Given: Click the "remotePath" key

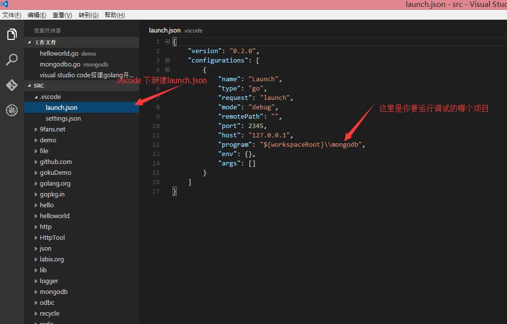Looking at the screenshot, I should coord(241,117).
